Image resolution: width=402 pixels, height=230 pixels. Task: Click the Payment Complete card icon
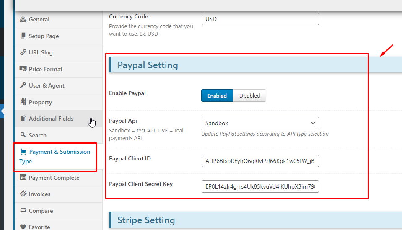[23, 177]
